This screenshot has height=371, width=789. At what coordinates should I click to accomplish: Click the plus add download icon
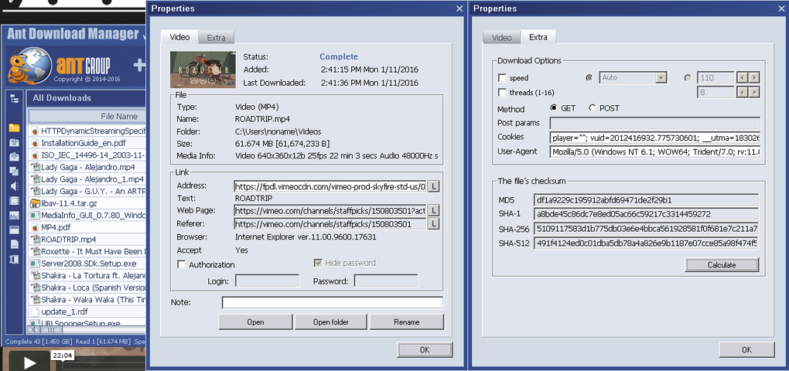[139, 65]
